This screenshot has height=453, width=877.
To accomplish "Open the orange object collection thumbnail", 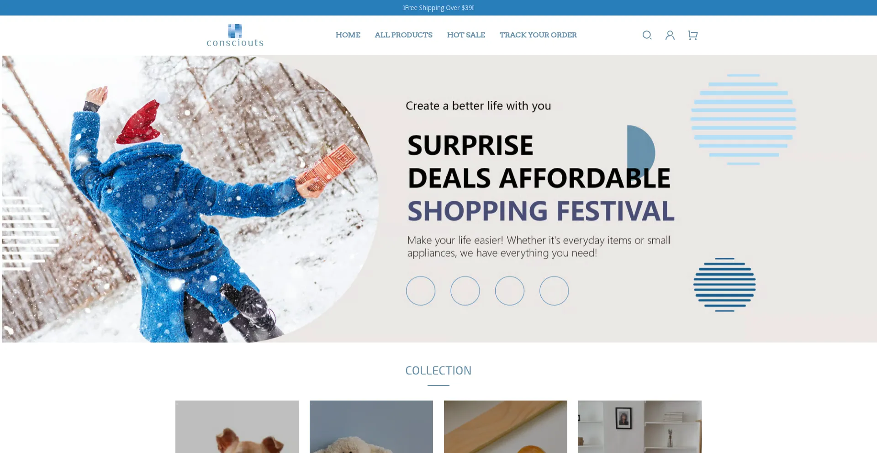I will (x=506, y=427).
